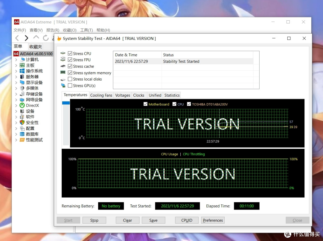Select the DirectX Xbox icon
The width and height of the screenshot is (323, 241).
22,105
